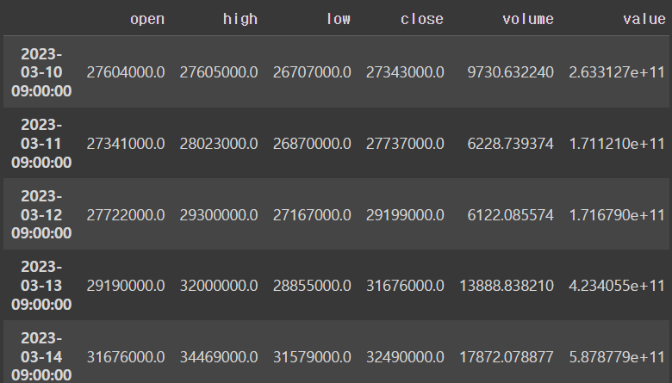Click the low column header

338,19
